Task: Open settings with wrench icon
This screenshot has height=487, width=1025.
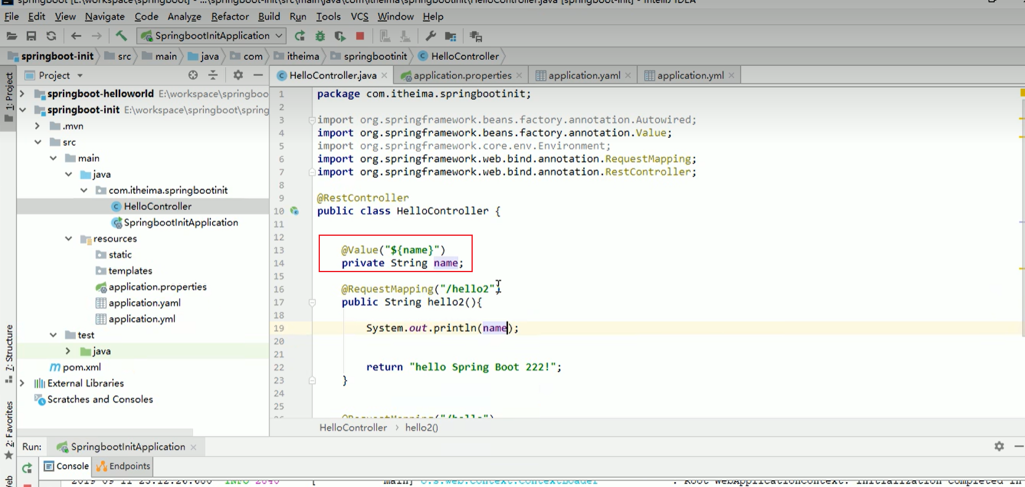Action: [x=431, y=36]
